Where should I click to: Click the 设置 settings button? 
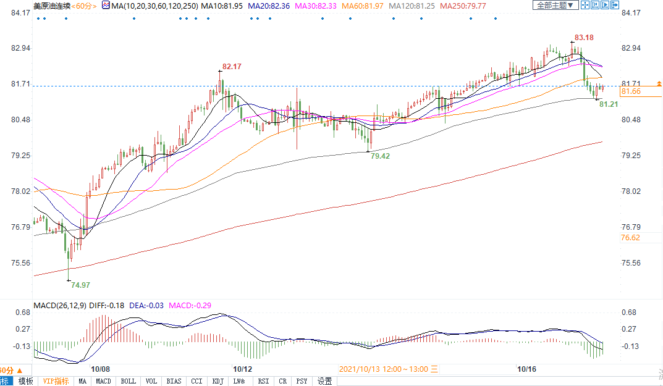click(325, 381)
